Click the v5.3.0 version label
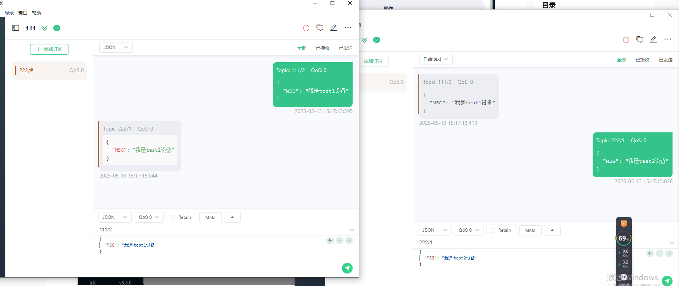Screen dimensions: 679x286 [x=125, y=283]
